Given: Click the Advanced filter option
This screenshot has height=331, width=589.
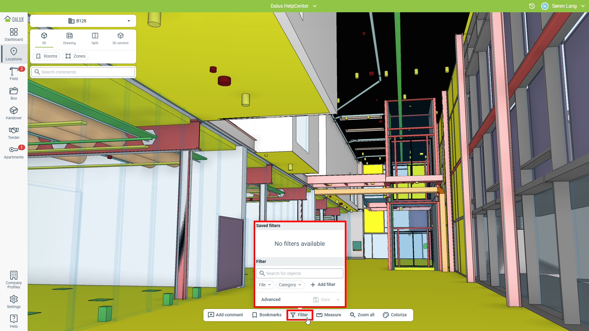Looking at the screenshot, I should tap(271, 299).
